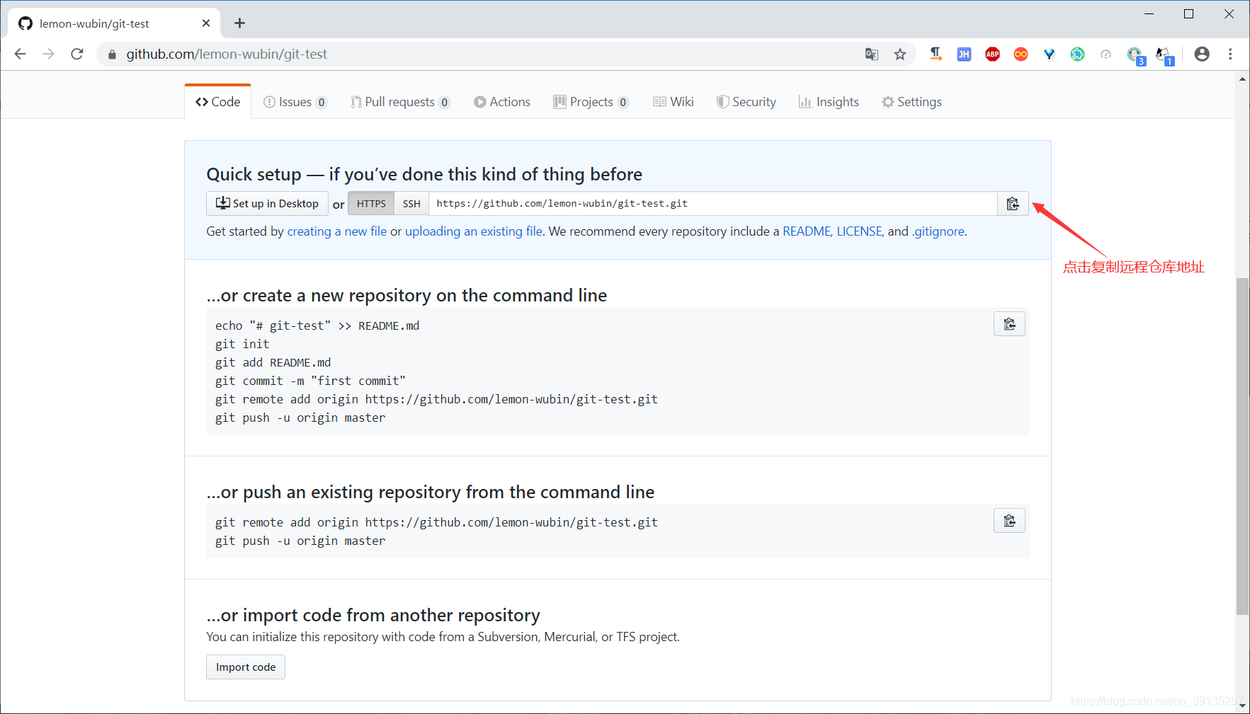Open a new browser tab
Screen dimensions: 1250x714
[240, 23]
